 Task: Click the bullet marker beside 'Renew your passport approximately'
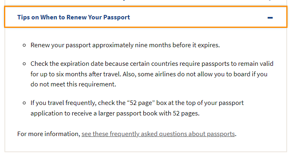pyautogui.click(x=24, y=45)
